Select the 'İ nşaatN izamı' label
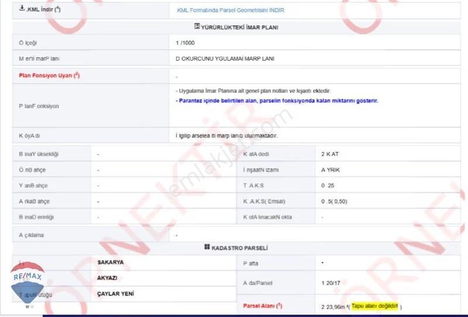 pyautogui.click(x=261, y=170)
